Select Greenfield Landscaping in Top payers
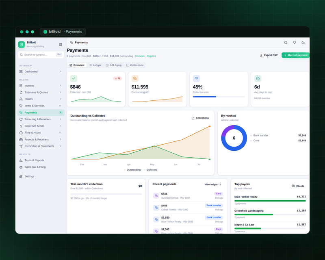Image resolution: width=325 pixels, height=260 pixels. 270,214
